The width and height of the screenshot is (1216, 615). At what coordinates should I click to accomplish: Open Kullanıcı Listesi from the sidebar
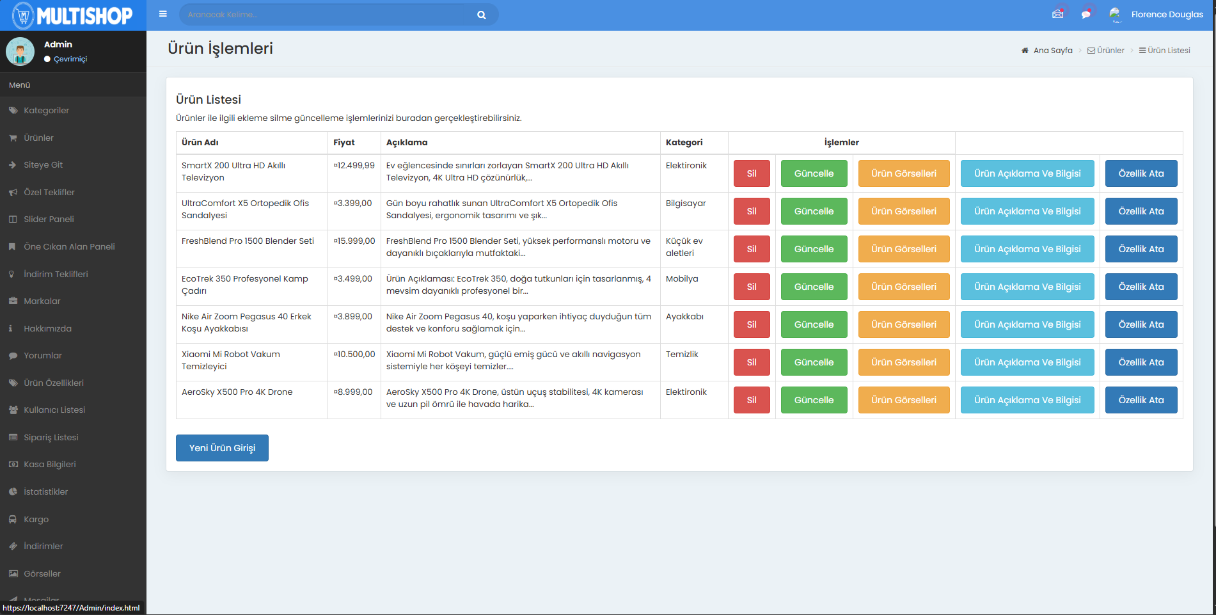pos(54,410)
